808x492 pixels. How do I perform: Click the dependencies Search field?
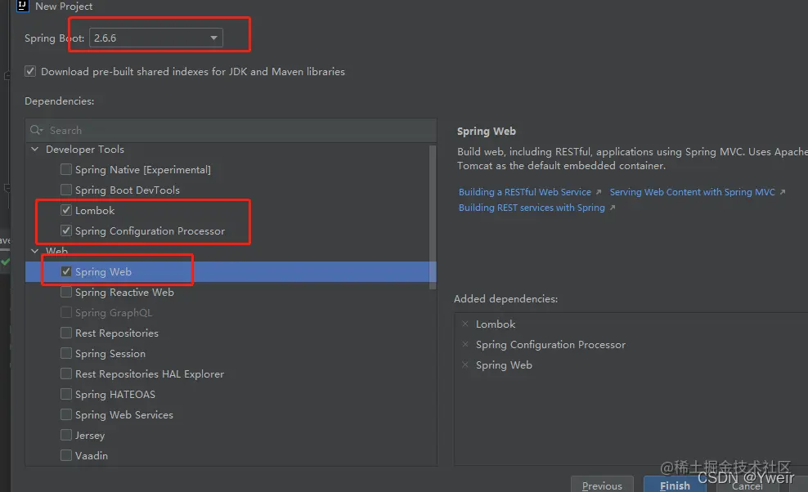tap(231, 130)
